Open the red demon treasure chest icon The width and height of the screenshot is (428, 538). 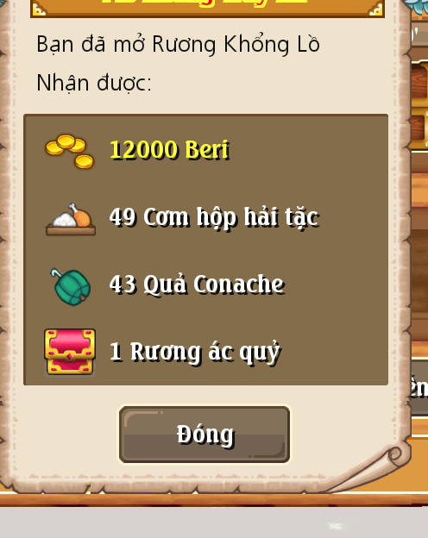70,352
